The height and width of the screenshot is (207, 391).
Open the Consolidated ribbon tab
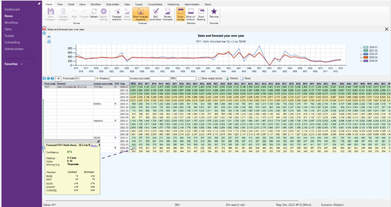click(x=155, y=5)
